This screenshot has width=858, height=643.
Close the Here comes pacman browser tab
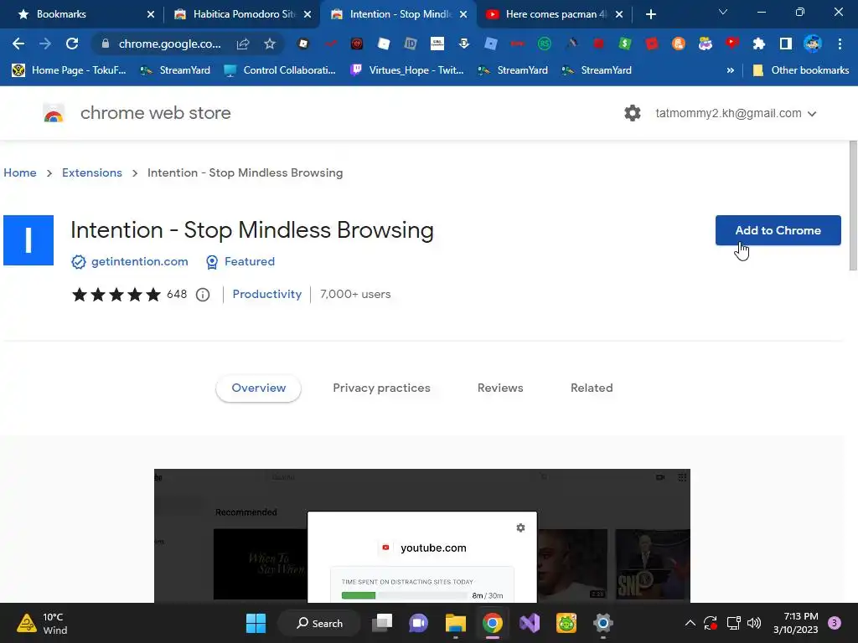[619, 14]
